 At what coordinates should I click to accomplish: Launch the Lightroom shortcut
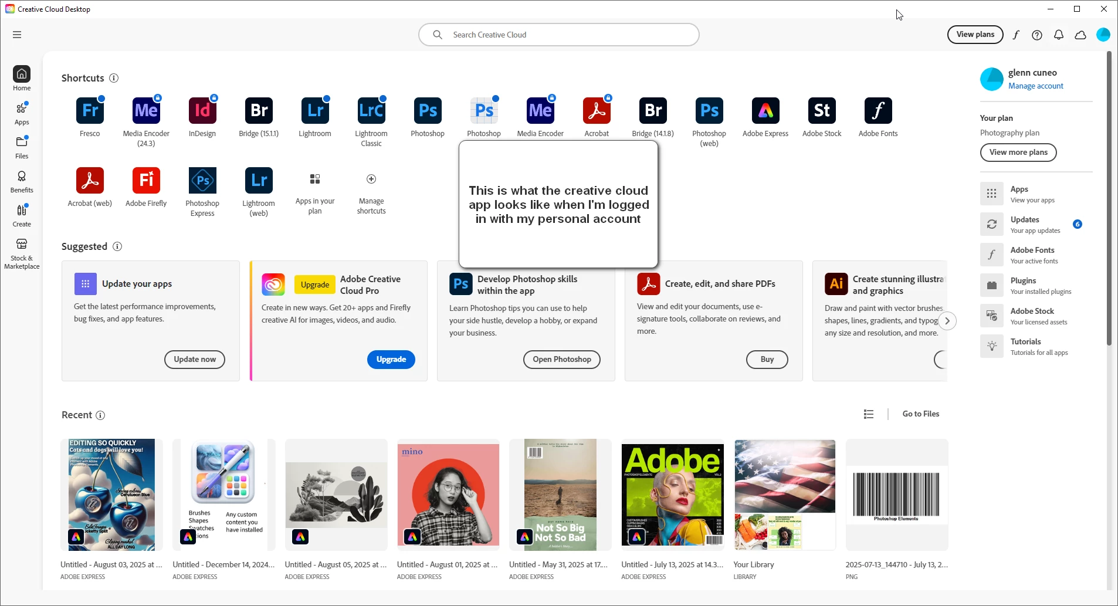coord(315,111)
